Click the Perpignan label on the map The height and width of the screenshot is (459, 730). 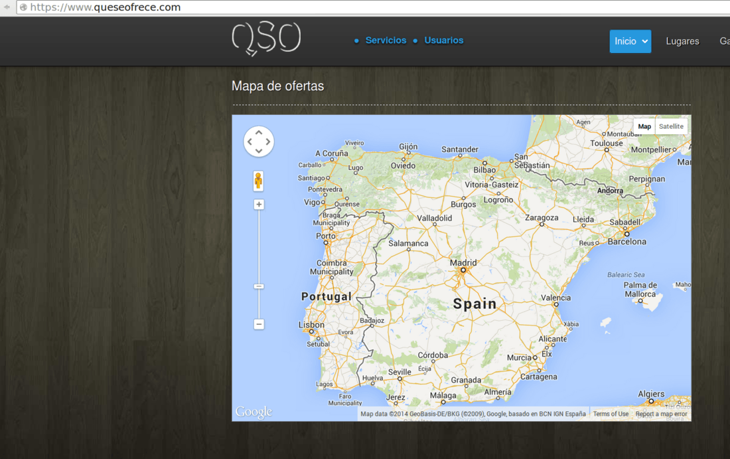click(646, 179)
